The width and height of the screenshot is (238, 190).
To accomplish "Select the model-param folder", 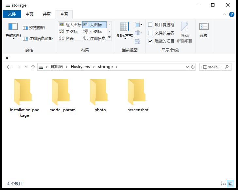I will (62, 95).
